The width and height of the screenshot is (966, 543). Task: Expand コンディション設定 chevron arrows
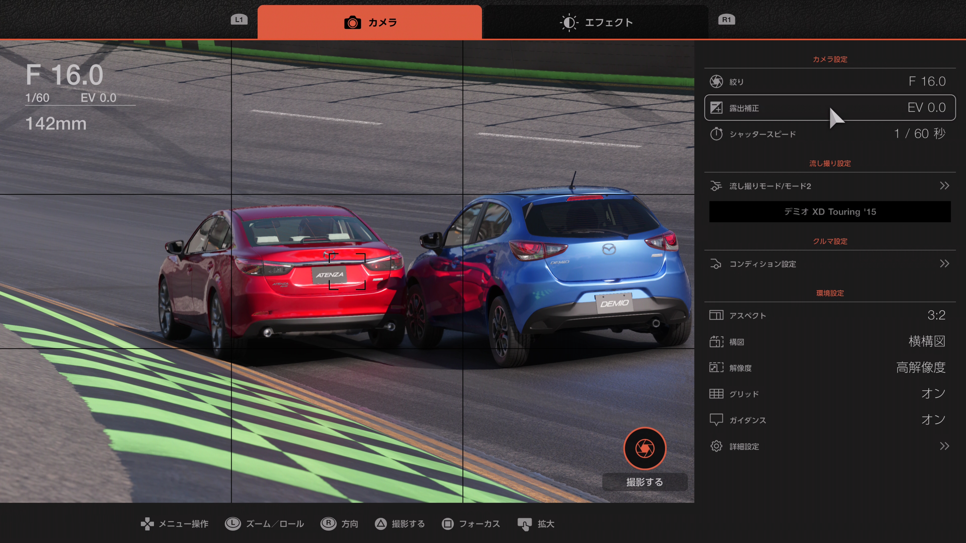point(944,264)
